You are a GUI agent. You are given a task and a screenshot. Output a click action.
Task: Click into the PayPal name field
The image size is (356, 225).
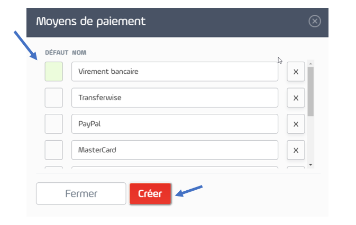(175, 124)
